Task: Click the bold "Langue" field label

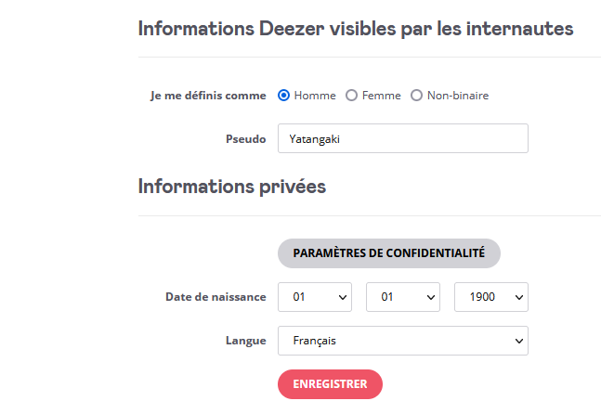Action: 244,341
